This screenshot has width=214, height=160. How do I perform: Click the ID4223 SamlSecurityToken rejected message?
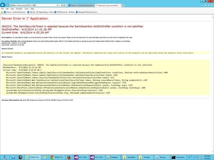pyautogui.click(x=73, y=26)
